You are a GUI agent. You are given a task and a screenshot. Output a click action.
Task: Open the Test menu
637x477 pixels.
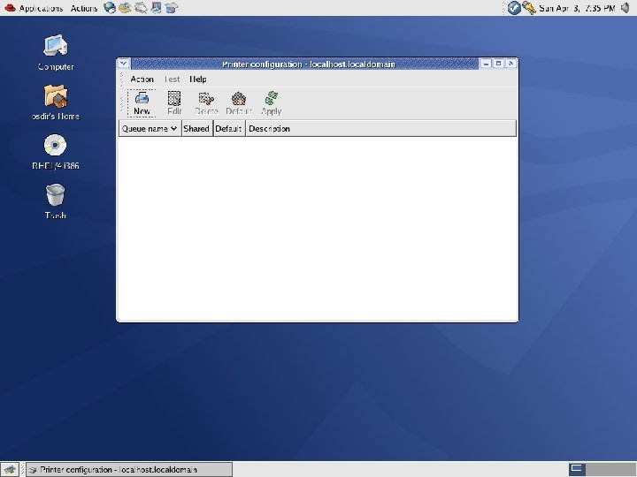[x=172, y=79]
